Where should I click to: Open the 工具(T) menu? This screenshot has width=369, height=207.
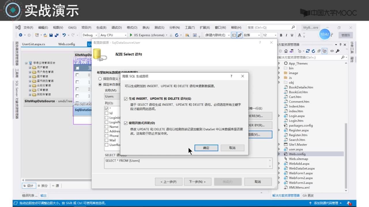coord(190,28)
